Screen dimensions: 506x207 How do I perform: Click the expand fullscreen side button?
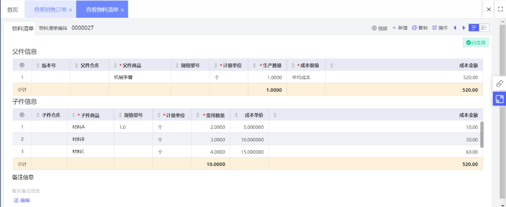[x=499, y=99]
